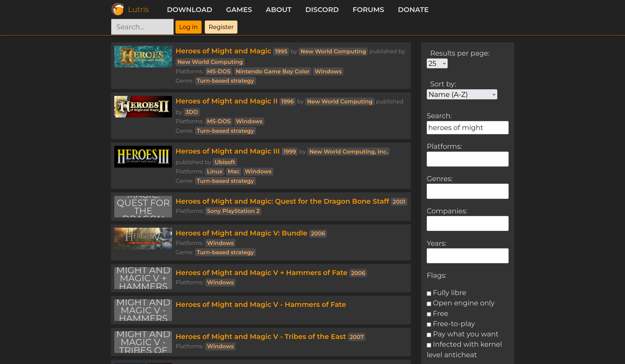Expand the Sort by Name (A-Z) dropdown
The width and height of the screenshot is (625, 364).
(x=462, y=95)
